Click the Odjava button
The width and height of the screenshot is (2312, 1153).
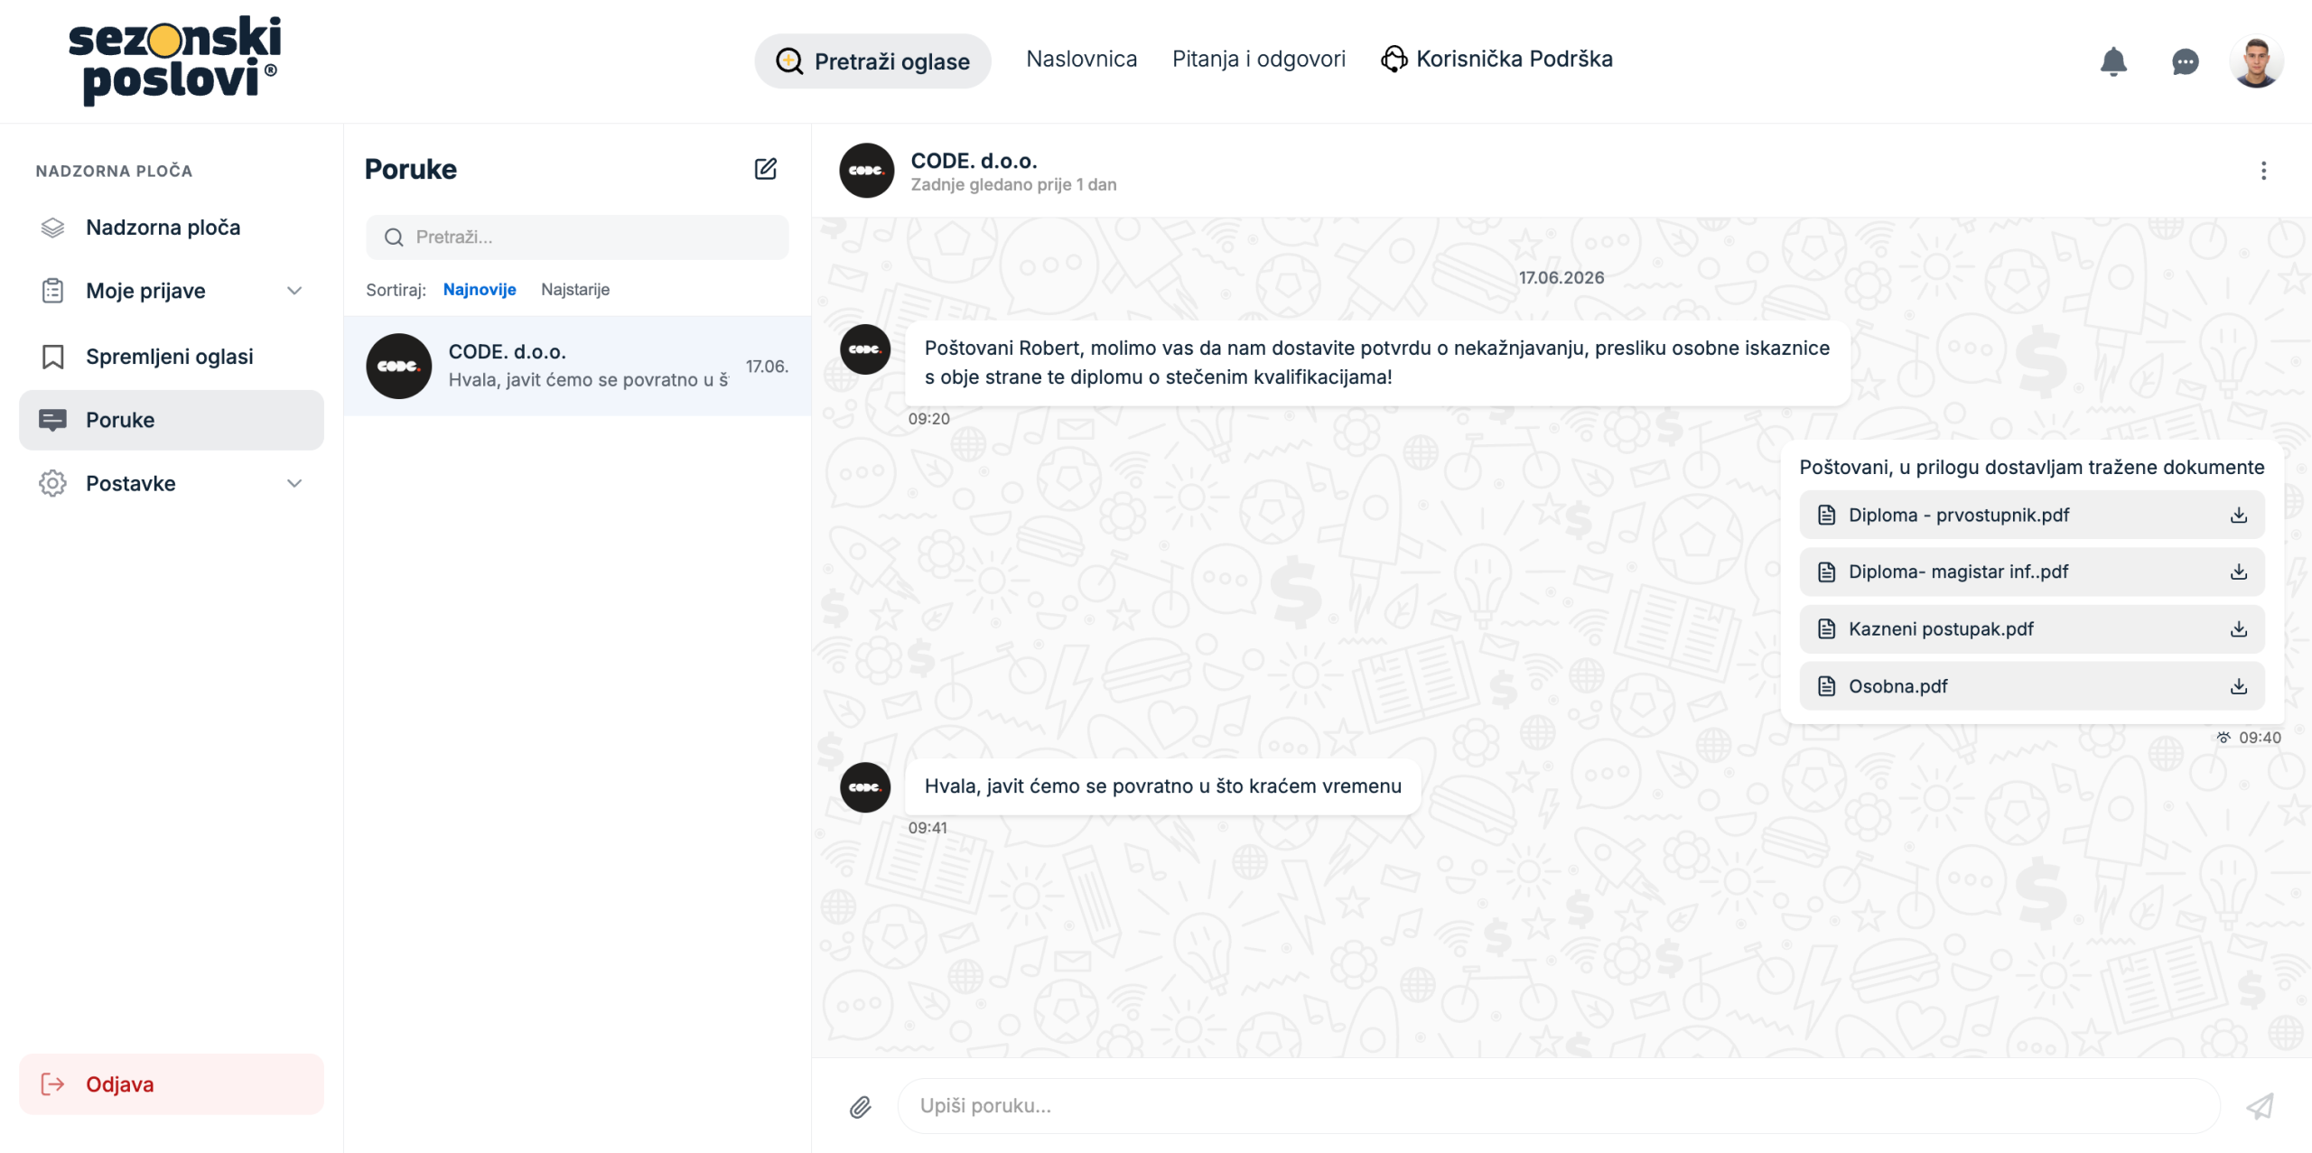point(172,1084)
